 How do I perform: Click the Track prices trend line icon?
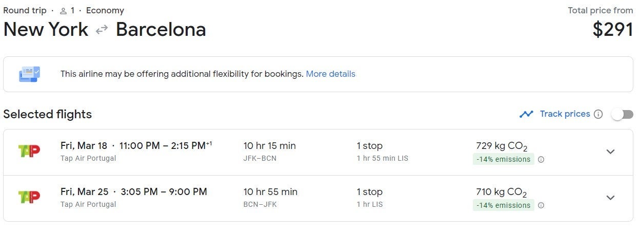pos(526,114)
